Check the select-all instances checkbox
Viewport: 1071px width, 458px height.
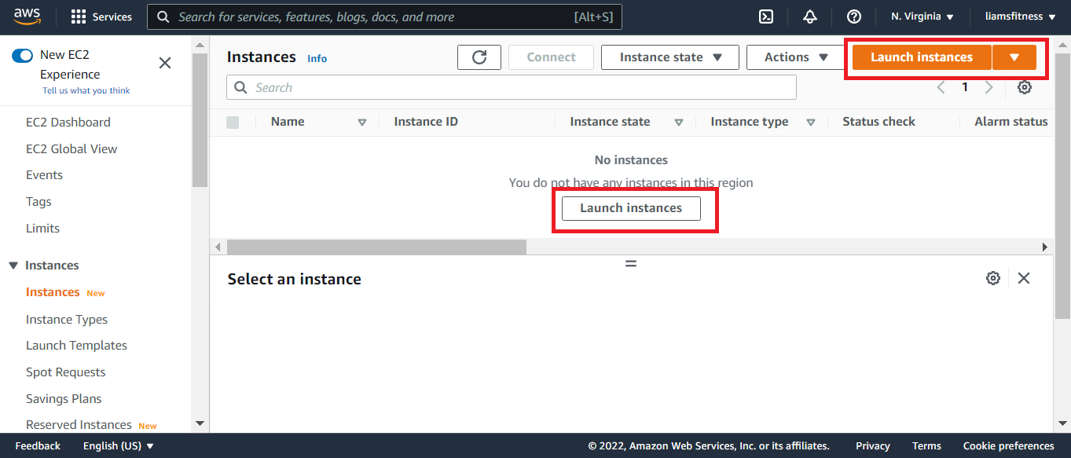[x=233, y=122]
